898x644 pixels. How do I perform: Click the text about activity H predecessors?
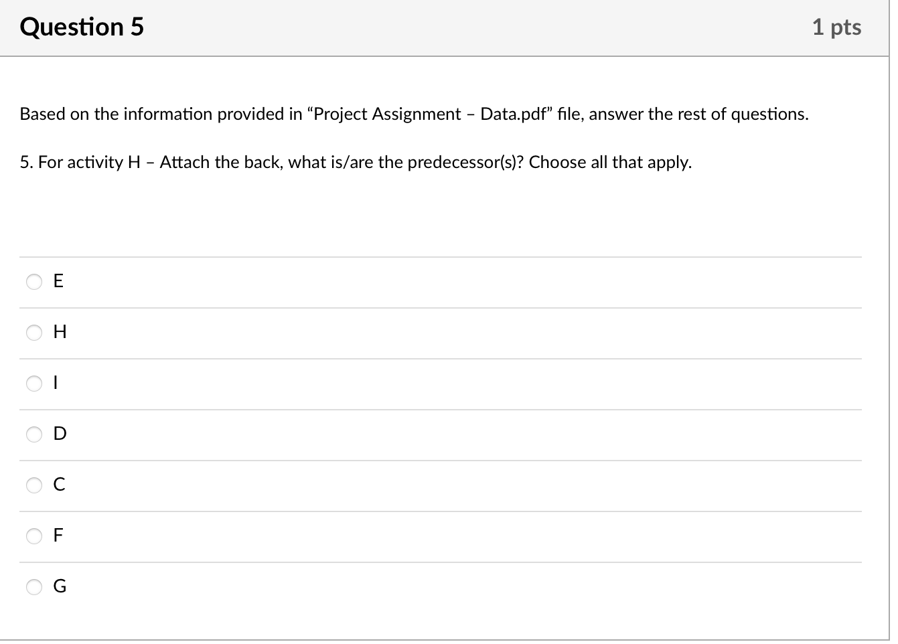tap(355, 162)
